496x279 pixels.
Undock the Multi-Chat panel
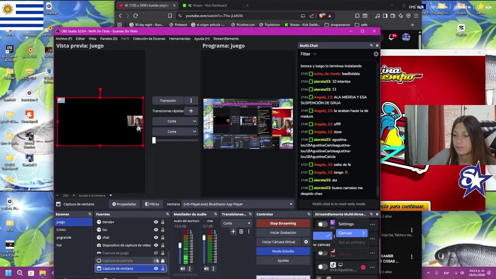pos(371,46)
